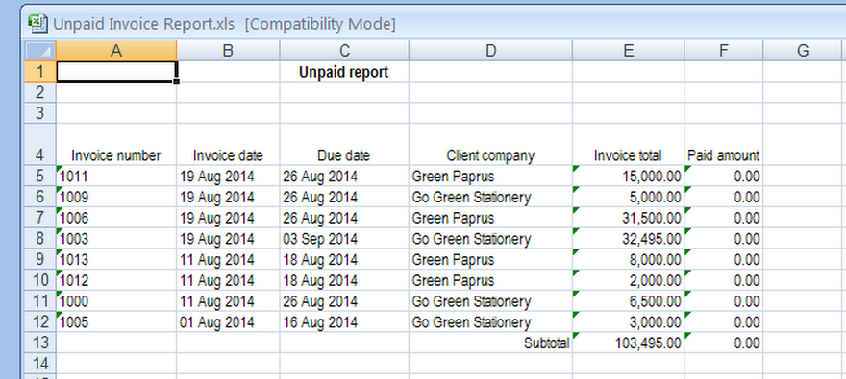Click the Select All corner button
Viewport: 846px width, 379px height.
pos(40,51)
